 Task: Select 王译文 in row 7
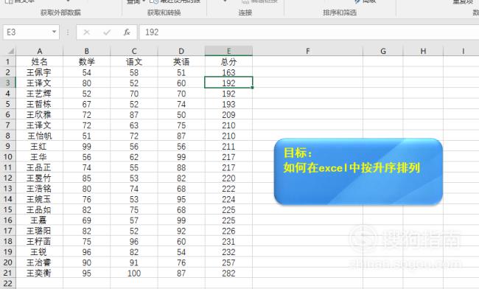point(39,125)
